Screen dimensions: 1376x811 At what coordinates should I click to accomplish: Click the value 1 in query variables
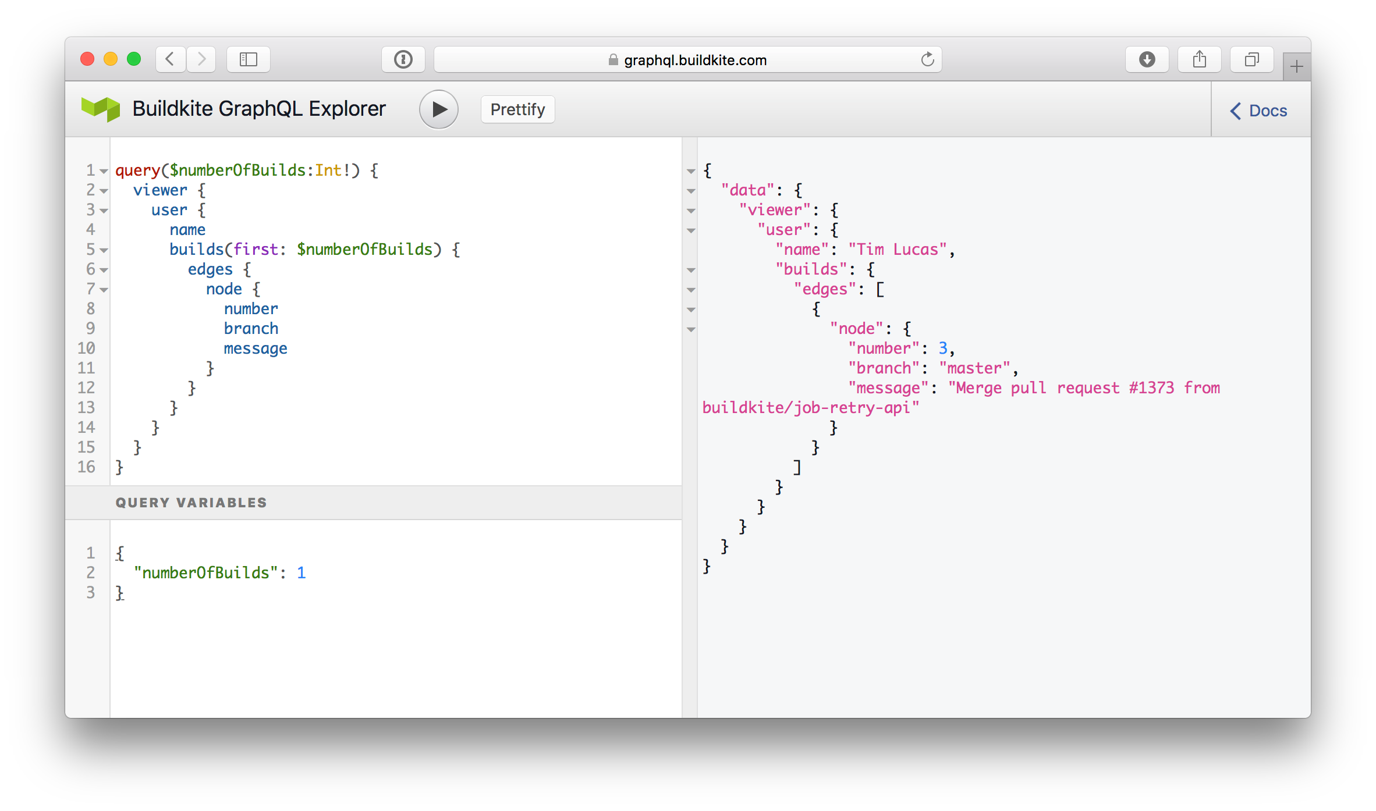[301, 573]
